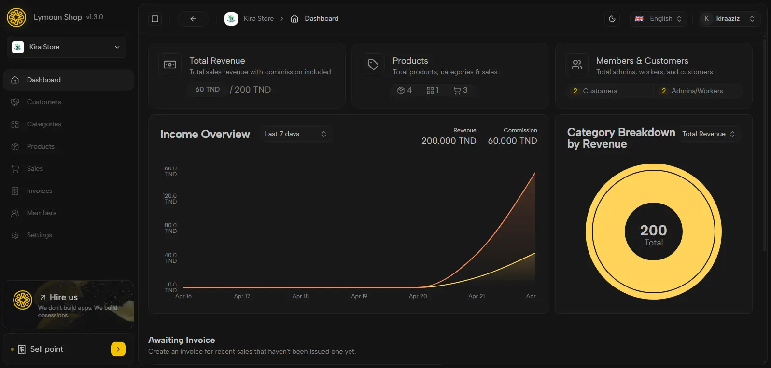Click the Members & Customers people icon

click(577, 65)
